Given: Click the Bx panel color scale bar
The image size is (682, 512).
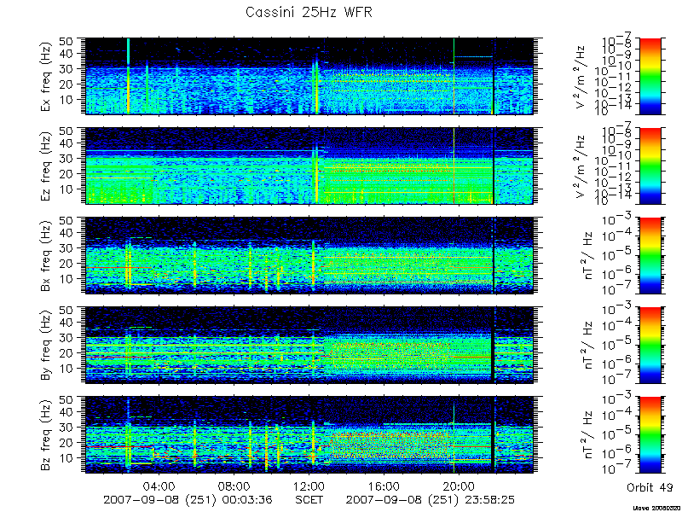Looking at the screenshot, I should point(650,255).
